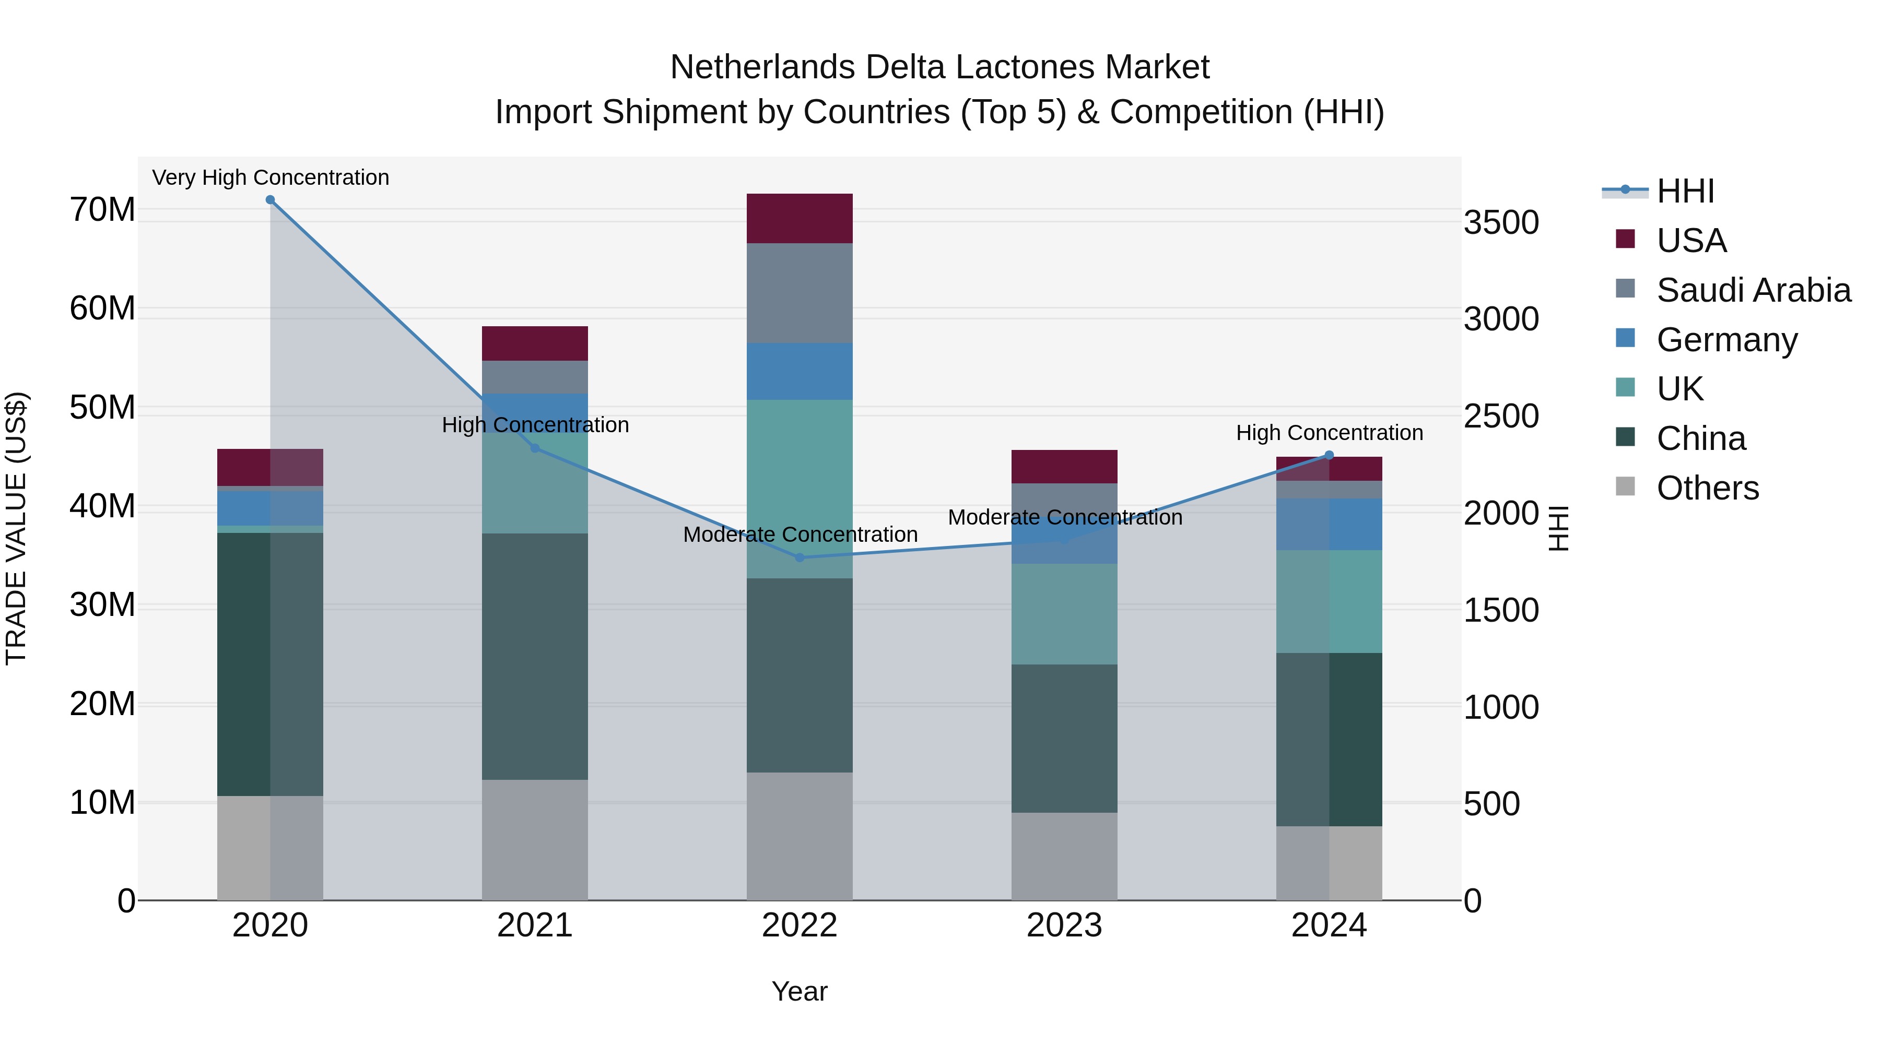Click the 'TRADE VALUE (US$)' axis title
The height and width of the screenshot is (1057, 1880).
pos(16,528)
